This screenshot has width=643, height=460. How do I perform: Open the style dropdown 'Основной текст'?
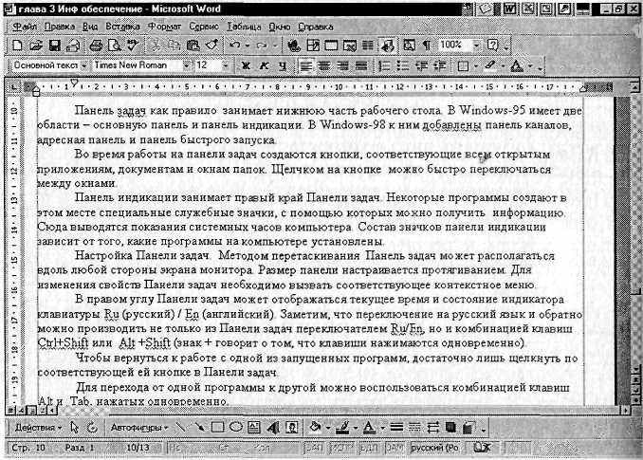tap(83, 65)
